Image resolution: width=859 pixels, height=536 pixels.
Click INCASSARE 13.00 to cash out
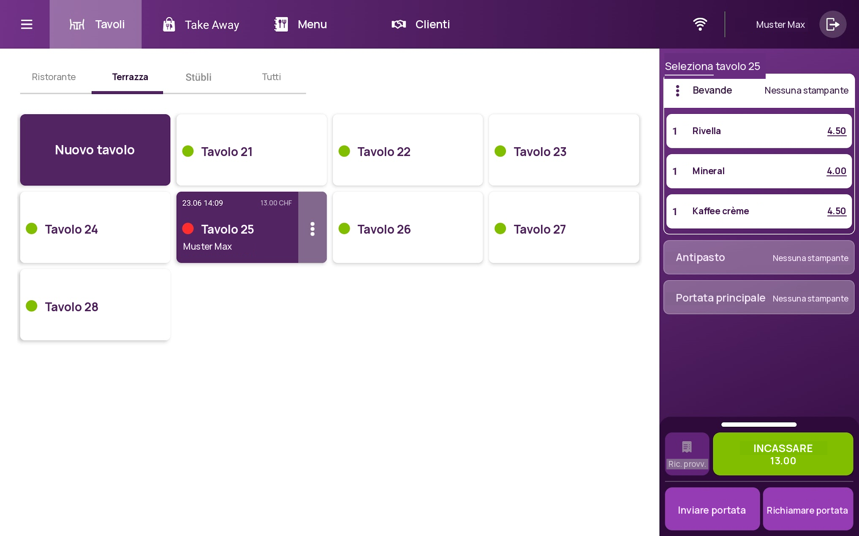click(783, 454)
